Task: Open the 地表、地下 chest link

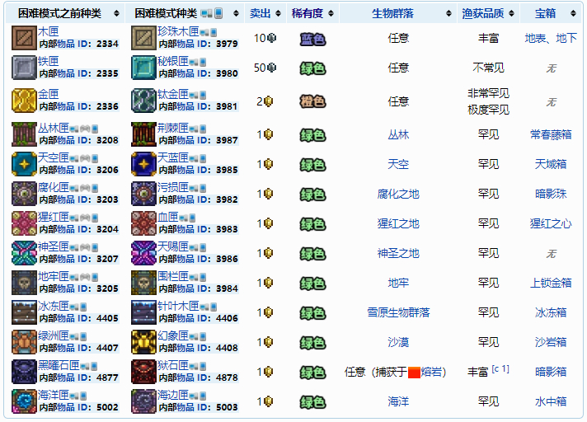Action: (x=551, y=38)
